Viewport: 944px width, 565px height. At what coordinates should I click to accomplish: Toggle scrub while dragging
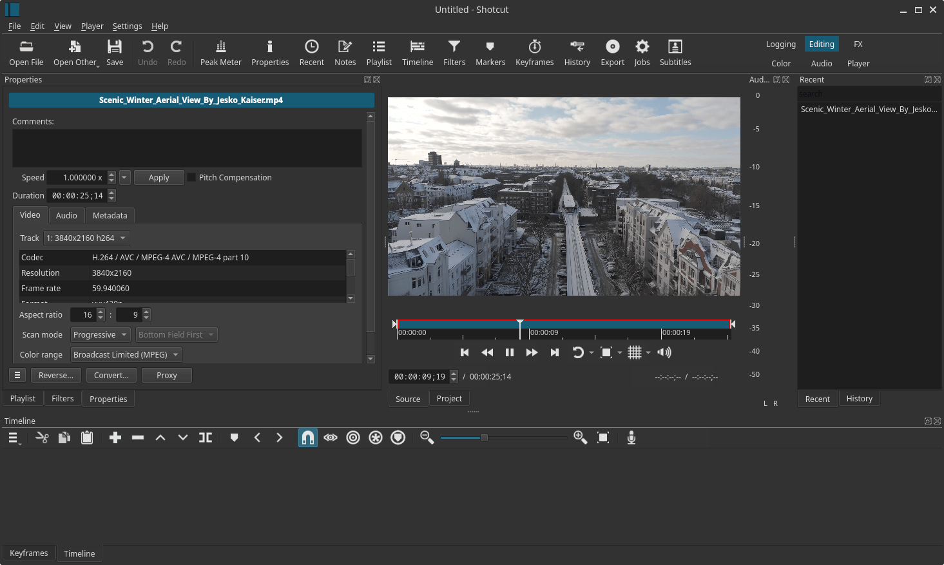click(330, 437)
